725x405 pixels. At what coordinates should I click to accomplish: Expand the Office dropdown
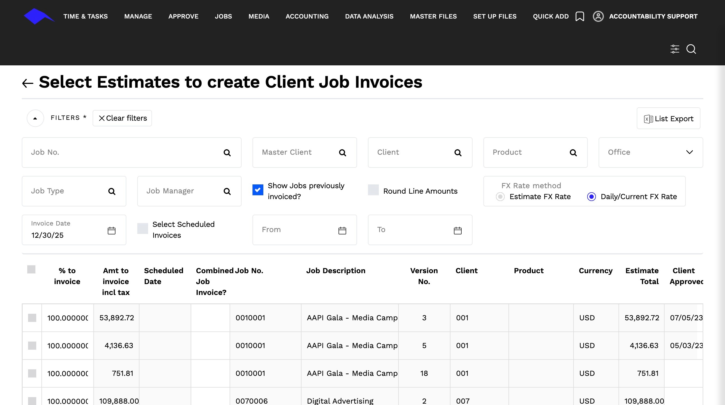coord(689,152)
